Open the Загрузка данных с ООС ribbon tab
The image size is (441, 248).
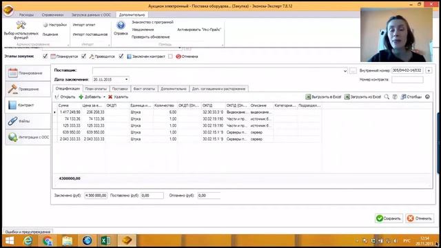91,15
